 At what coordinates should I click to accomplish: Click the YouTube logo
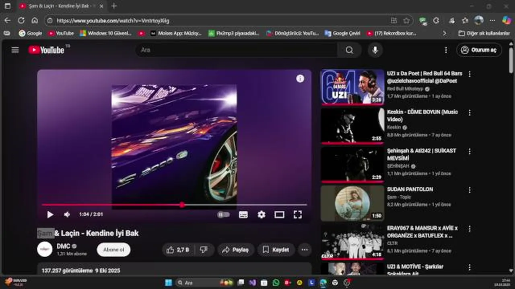click(x=46, y=50)
